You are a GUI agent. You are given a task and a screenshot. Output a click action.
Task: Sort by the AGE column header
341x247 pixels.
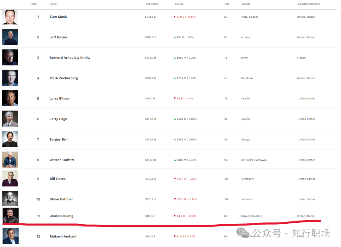coord(227,4)
